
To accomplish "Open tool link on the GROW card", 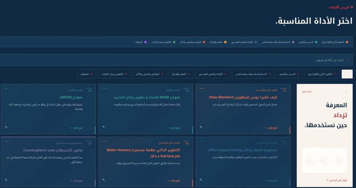I will coord(76,128).
